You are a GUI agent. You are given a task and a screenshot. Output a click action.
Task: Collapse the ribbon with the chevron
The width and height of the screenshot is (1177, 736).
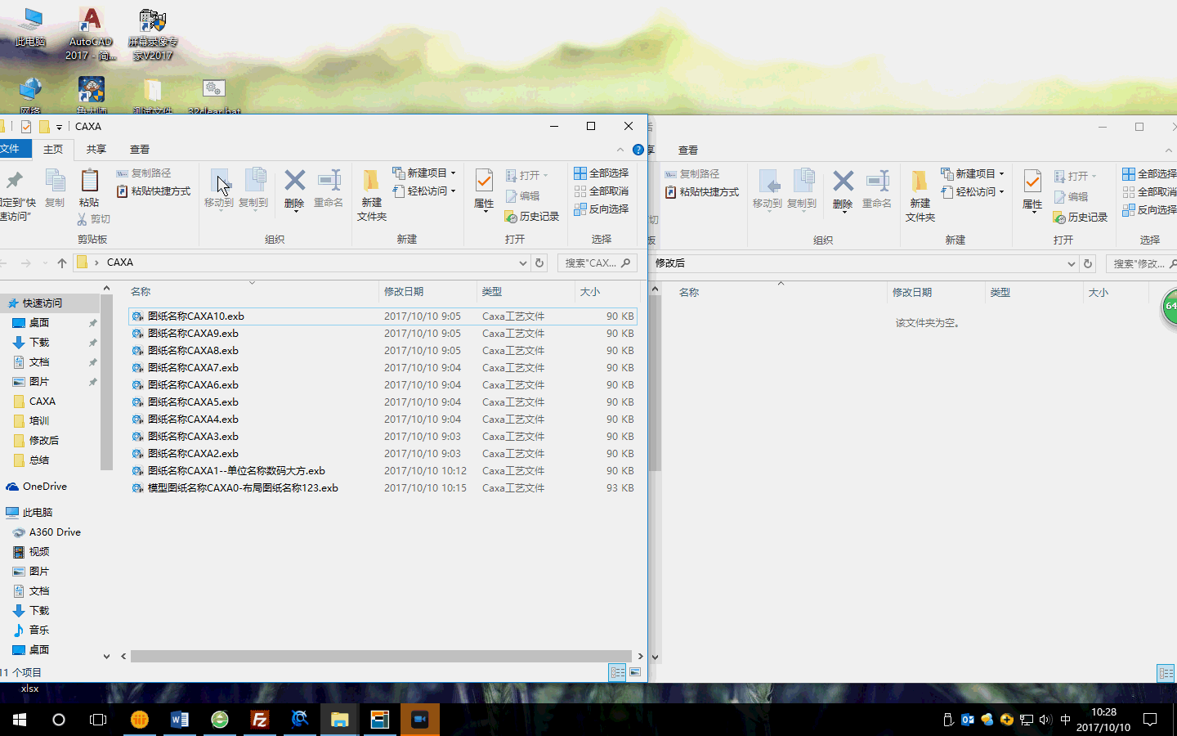tap(620, 150)
